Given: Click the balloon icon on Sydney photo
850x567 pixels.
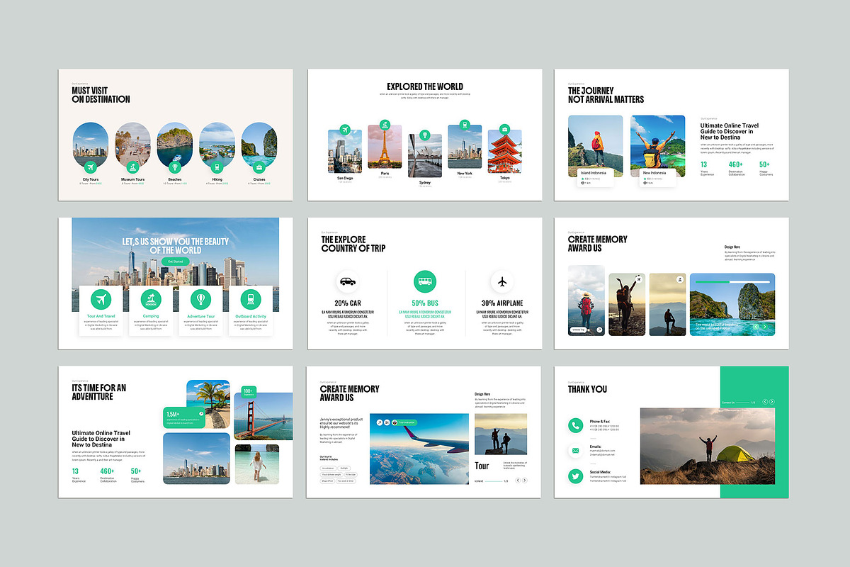Looking at the screenshot, I should (424, 135).
